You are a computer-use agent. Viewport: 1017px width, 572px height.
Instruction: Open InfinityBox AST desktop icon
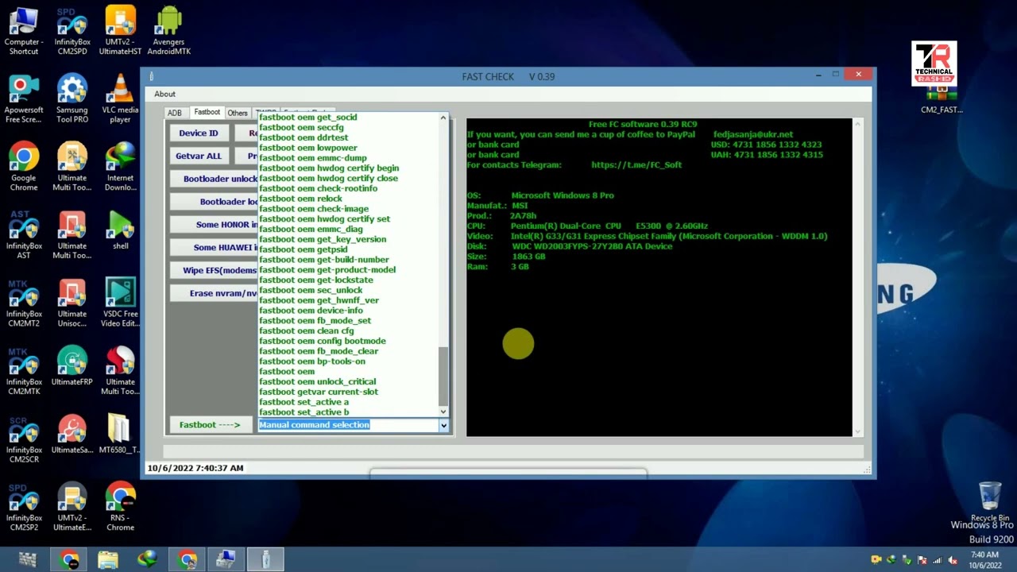(24, 235)
